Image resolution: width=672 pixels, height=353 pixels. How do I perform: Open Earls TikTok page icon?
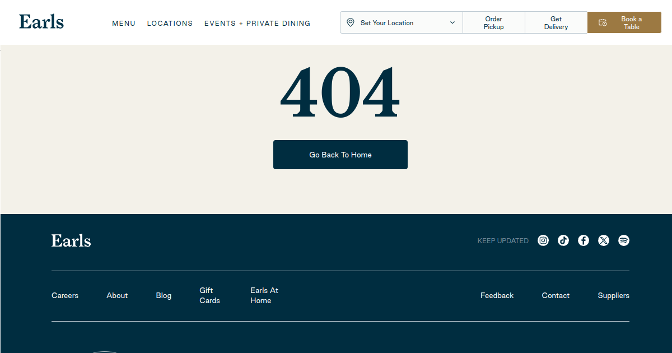pos(563,240)
